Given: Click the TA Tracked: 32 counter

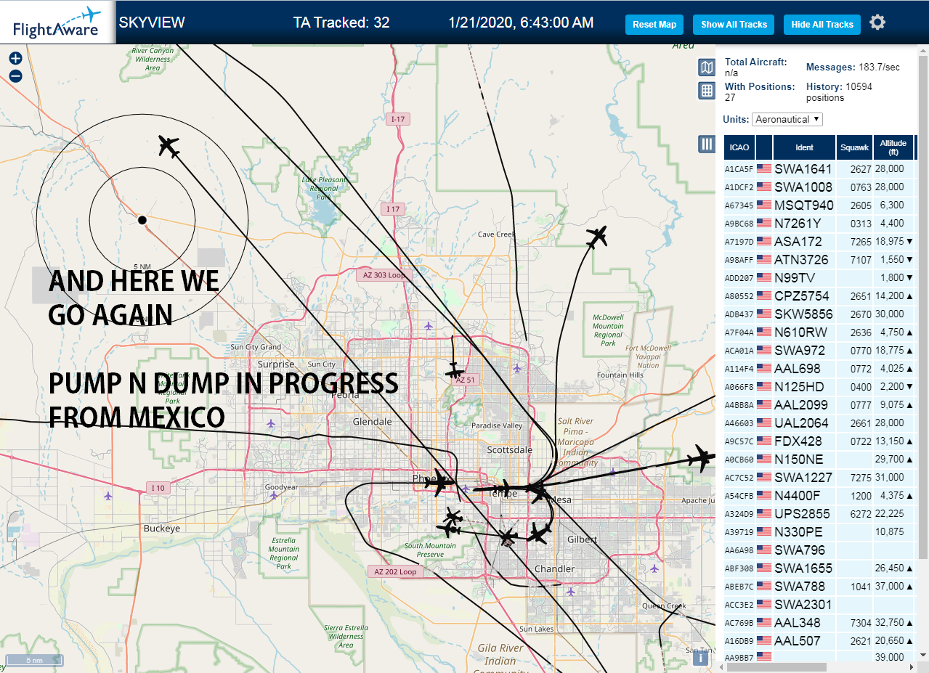Looking at the screenshot, I should (341, 23).
